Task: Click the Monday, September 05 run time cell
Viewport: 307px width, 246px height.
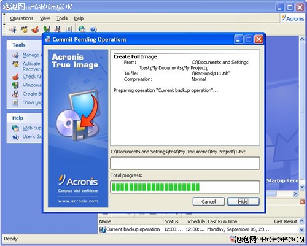Action: [x=238, y=229]
